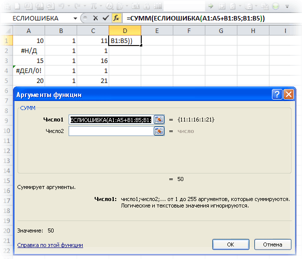Select column H header
Viewport: 302px width, 259px height.
click(x=253, y=30)
